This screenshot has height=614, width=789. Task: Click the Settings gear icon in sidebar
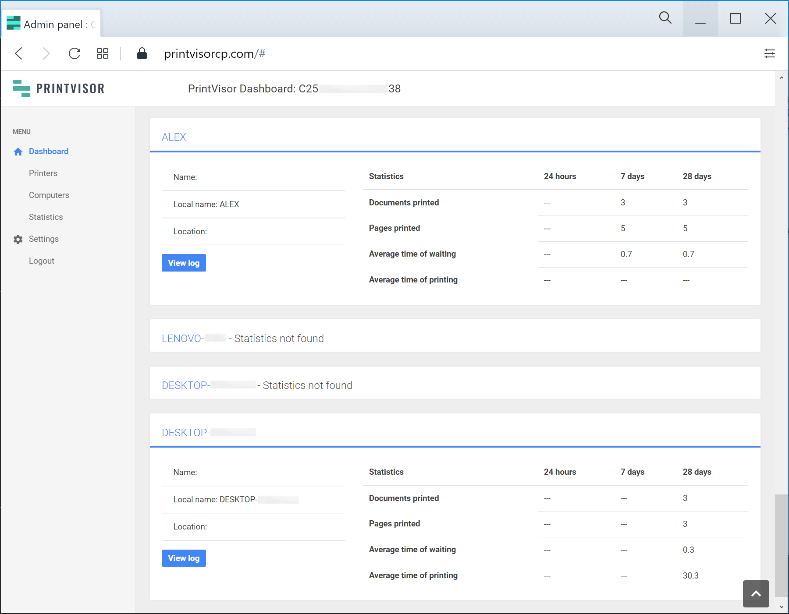click(x=18, y=239)
